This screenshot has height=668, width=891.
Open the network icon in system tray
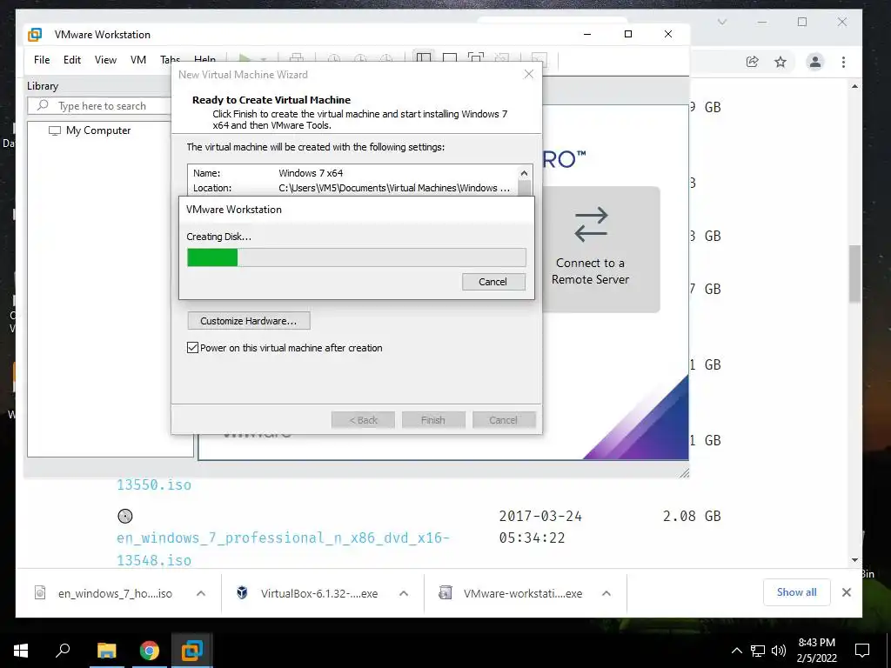[x=758, y=651]
